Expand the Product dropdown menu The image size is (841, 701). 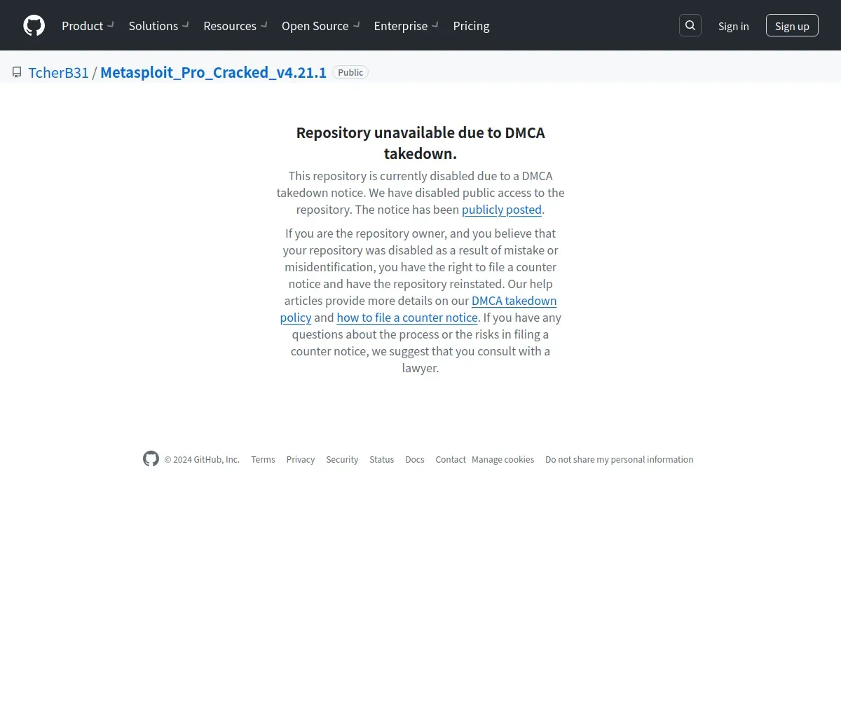click(x=88, y=26)
